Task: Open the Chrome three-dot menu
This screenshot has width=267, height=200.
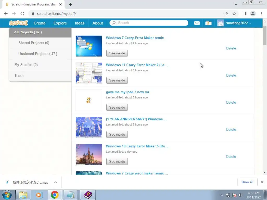Action: [261, 14]
